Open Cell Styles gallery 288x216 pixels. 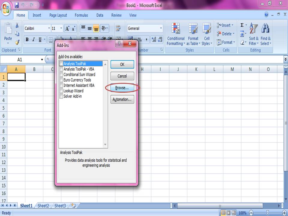click(207, 34)
